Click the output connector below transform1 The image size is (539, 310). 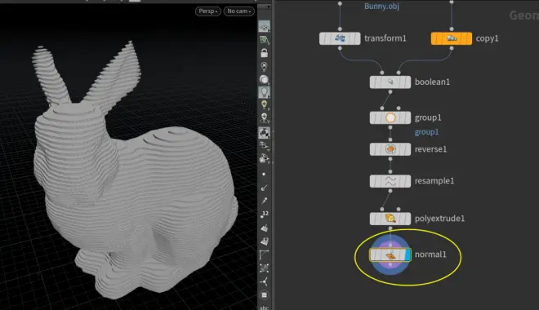point(340,48)
